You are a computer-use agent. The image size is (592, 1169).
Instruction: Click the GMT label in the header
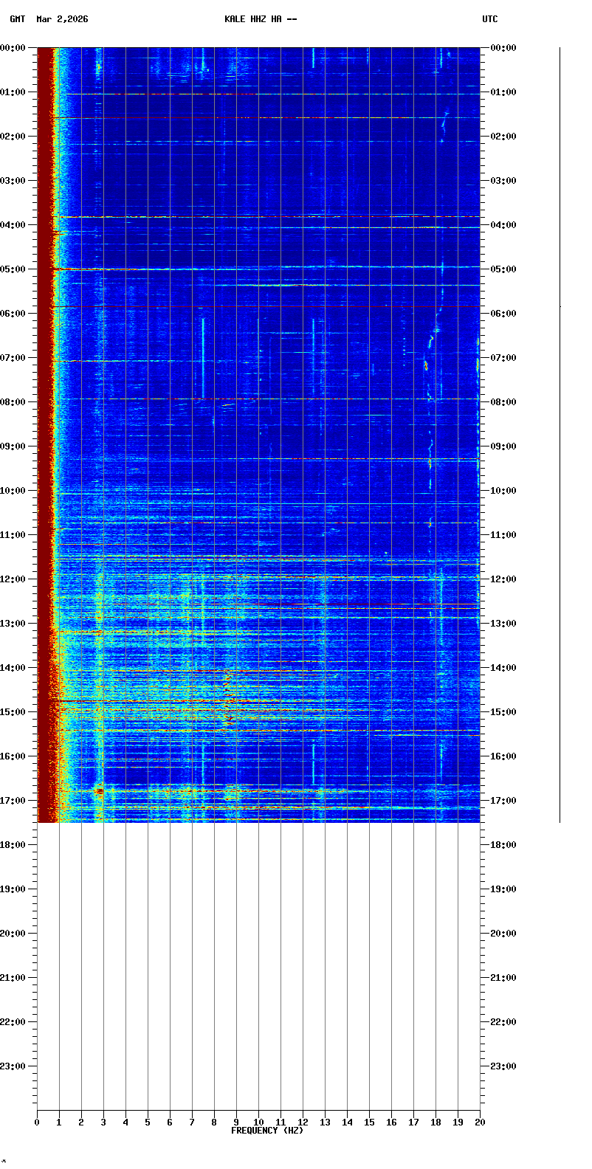pos(17,19)
